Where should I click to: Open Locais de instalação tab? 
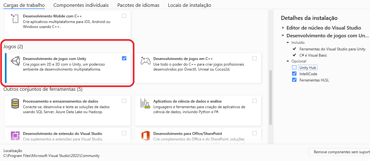tap(189, 5)
